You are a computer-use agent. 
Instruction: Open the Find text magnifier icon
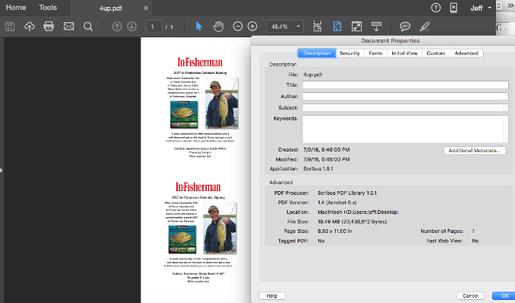point(88,27)
